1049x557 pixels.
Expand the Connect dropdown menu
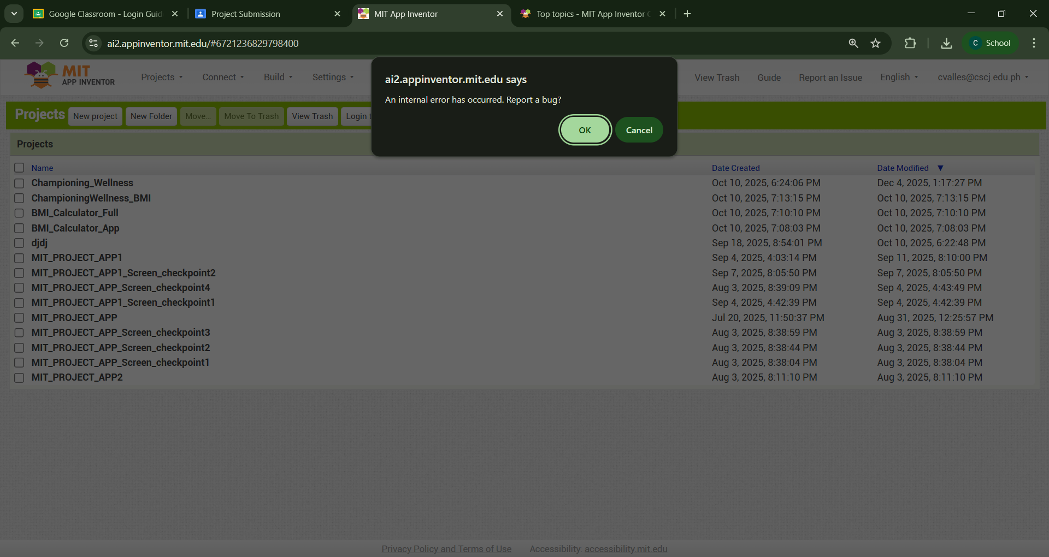click(x=223, y=78)
